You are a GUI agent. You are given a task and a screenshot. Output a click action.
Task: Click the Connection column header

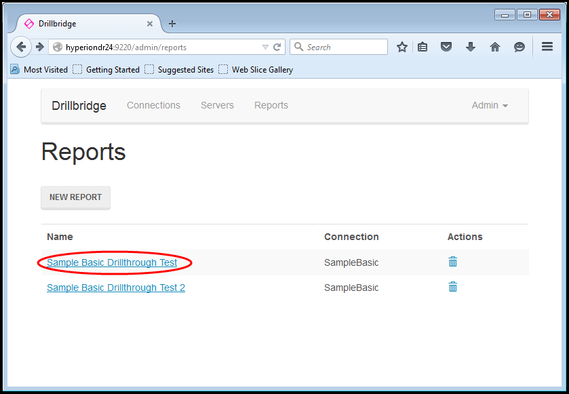(x=351, y=237)
